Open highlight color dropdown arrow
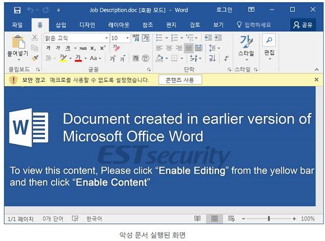 [x=71, y=58]
